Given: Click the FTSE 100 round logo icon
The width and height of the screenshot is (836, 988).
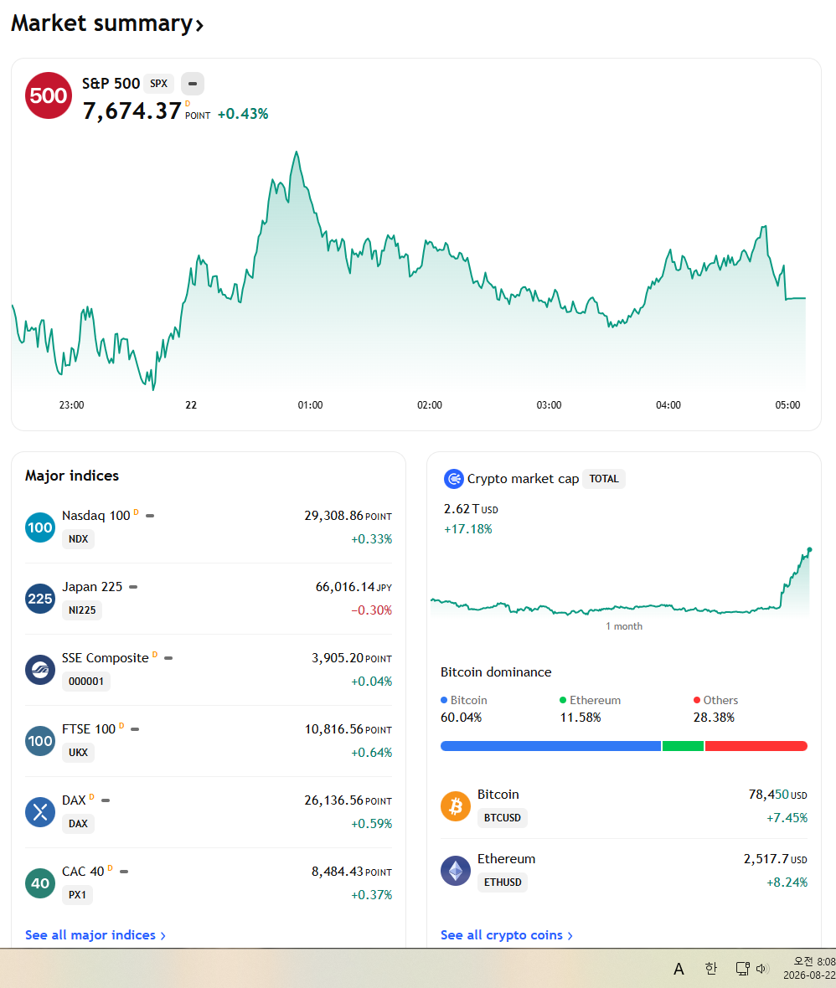Looking at the screenshot, I should click(x=39, y=741).
